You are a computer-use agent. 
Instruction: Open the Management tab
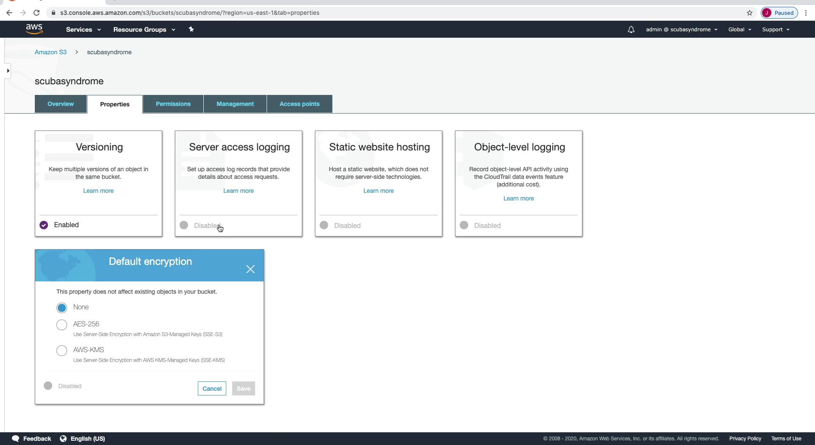point(235,104)
